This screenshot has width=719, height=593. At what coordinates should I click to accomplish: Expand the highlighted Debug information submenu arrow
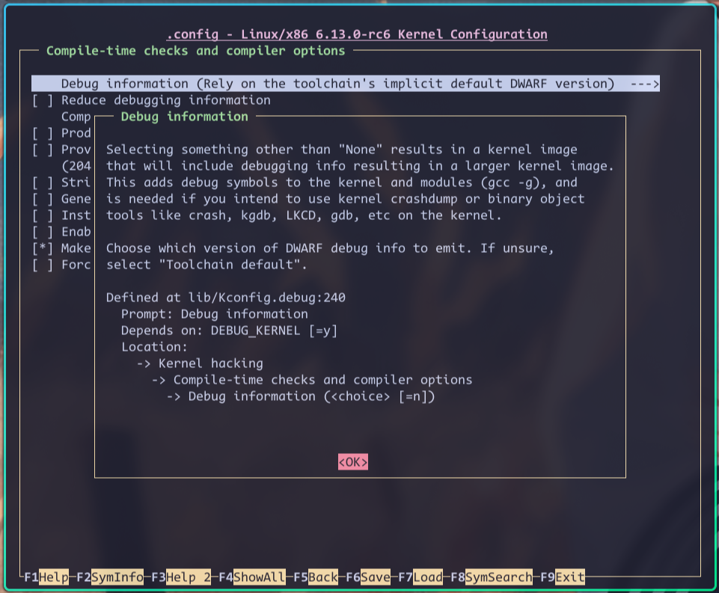pos(644,84)
